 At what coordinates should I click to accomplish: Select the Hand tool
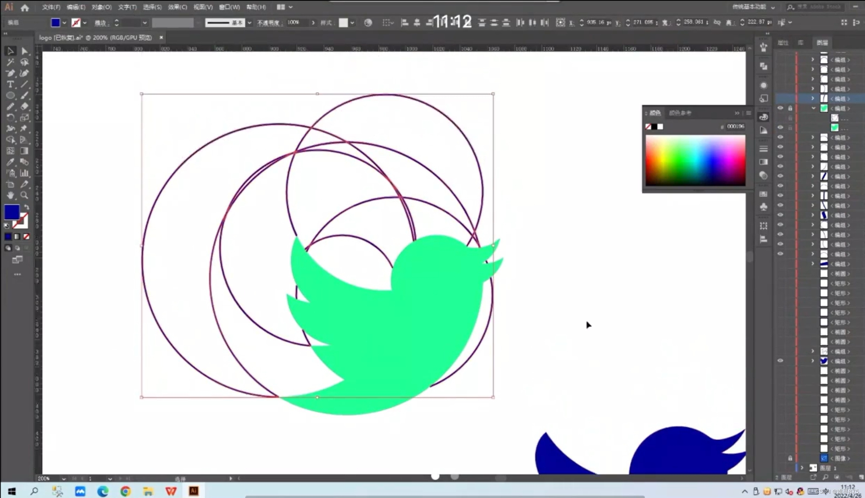[x=10, y=195]
